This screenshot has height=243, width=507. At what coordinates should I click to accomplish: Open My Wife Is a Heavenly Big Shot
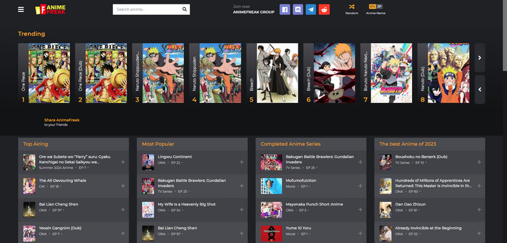(x=186, y=204)
